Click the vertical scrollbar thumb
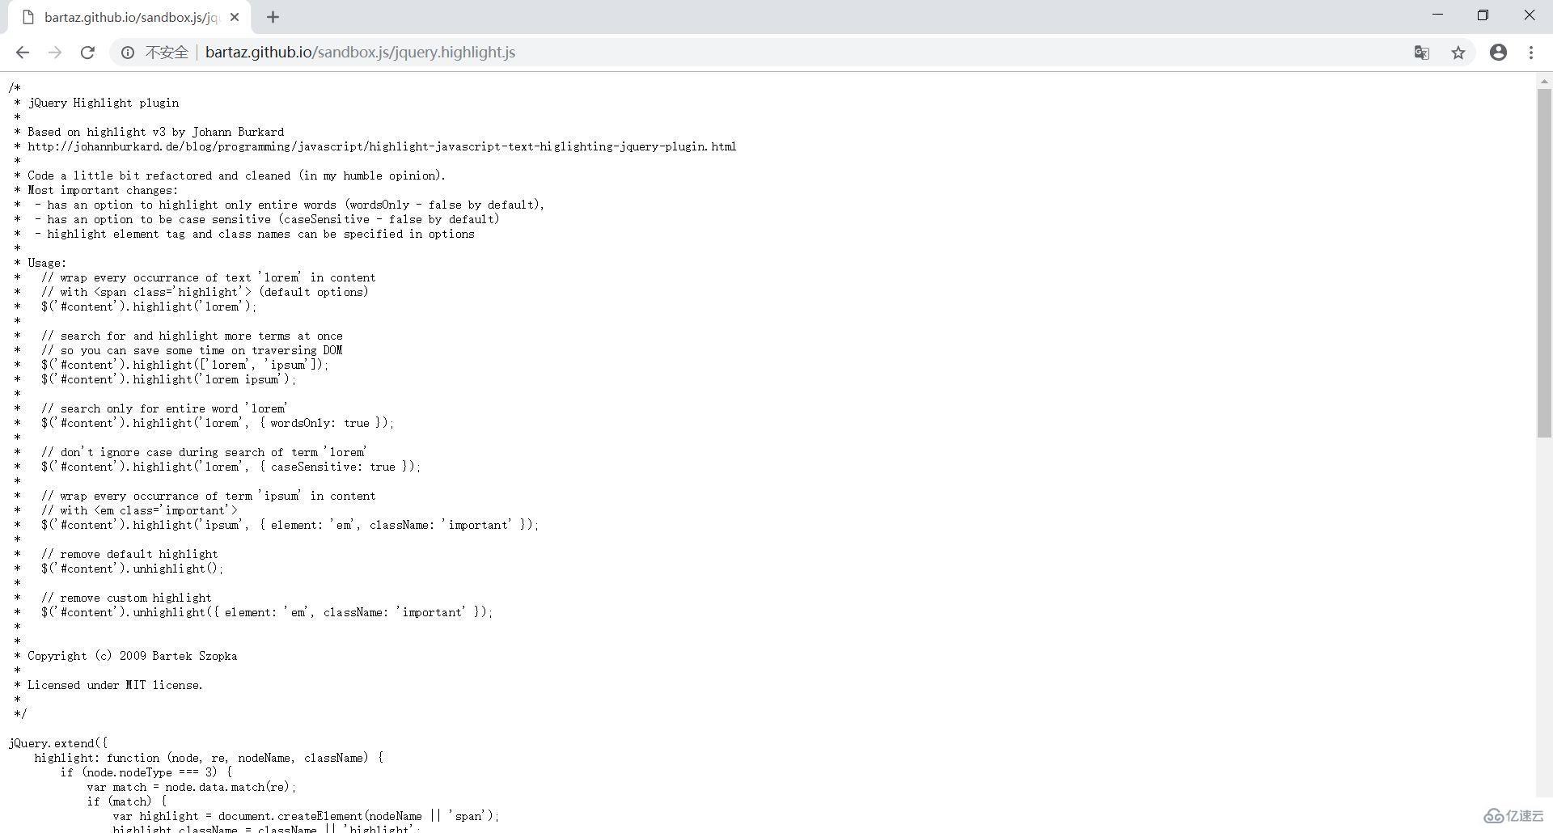 (1544, 264)
